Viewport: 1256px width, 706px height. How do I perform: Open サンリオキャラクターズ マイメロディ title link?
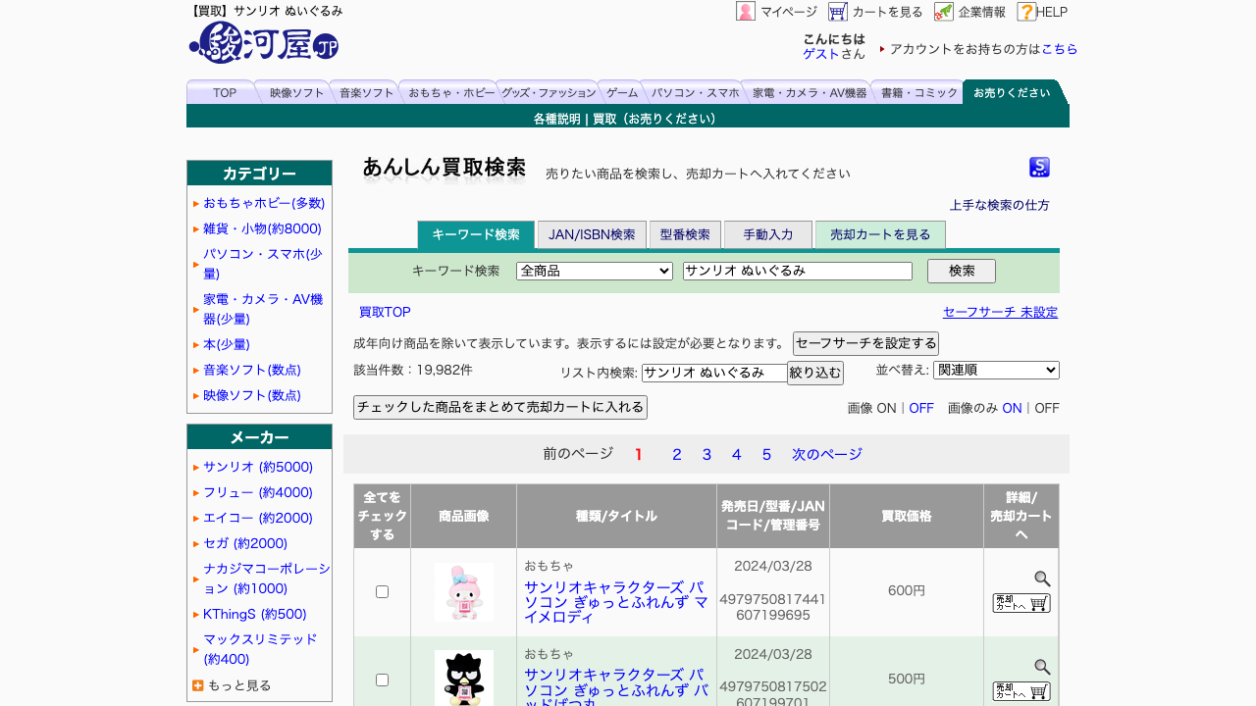(616, 601)
